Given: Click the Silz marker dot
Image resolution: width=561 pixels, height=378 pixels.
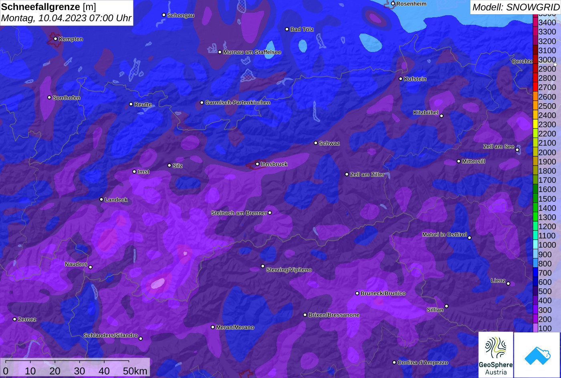Looking at the screenshot, I should coord(169,165).
